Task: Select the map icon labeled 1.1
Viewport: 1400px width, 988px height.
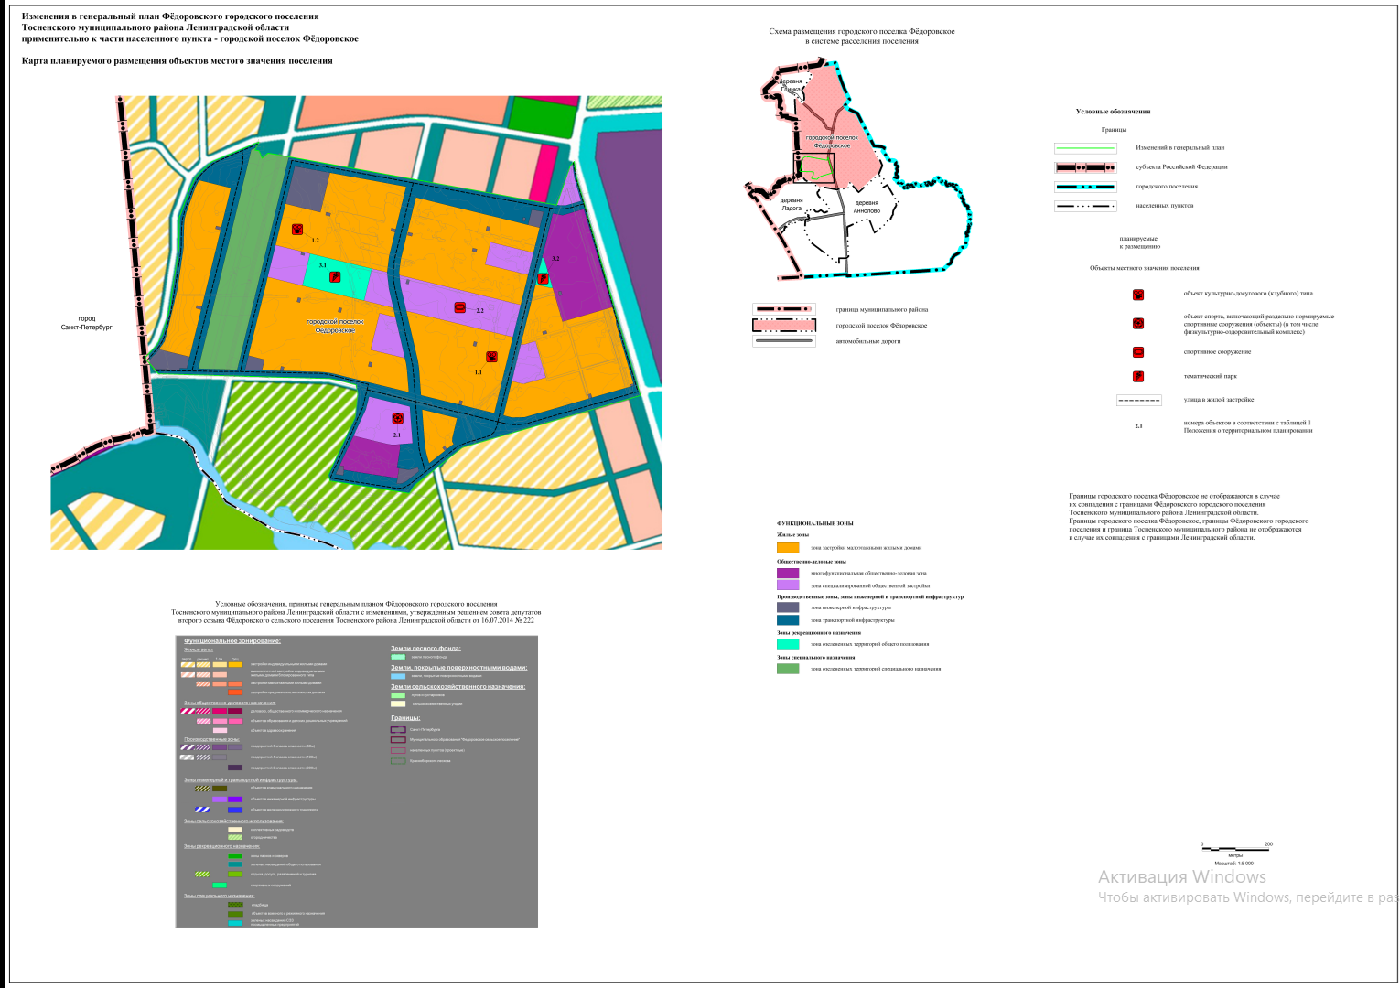Action: [491, 357]
